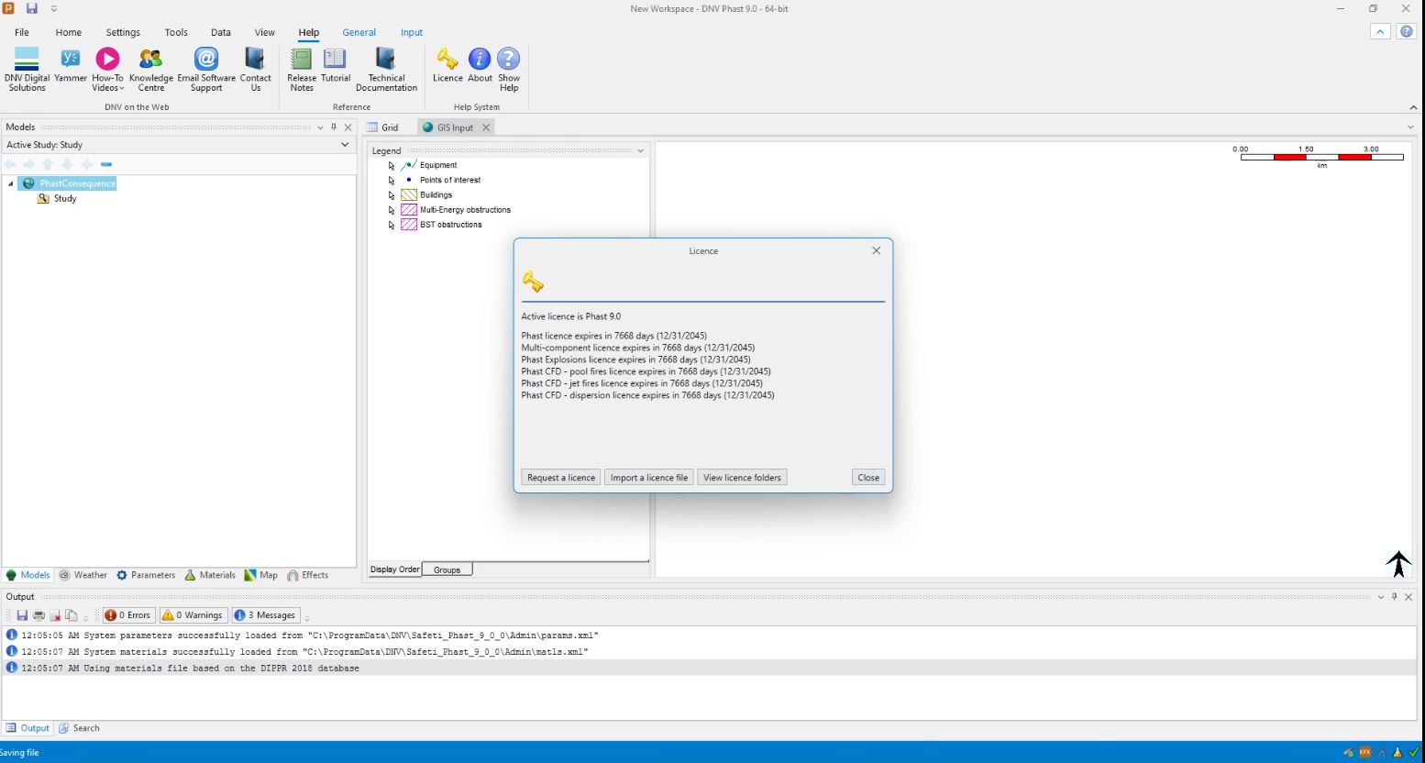
Task: Open Release Notes
Action: click(302, 69)
